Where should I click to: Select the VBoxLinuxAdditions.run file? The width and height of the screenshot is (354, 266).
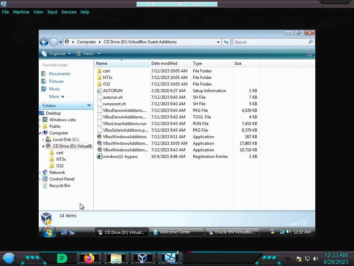pyautogui.click(x=124, y=124)
